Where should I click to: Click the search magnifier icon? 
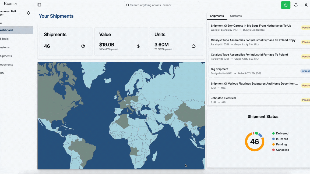click(x=128, y=5)
